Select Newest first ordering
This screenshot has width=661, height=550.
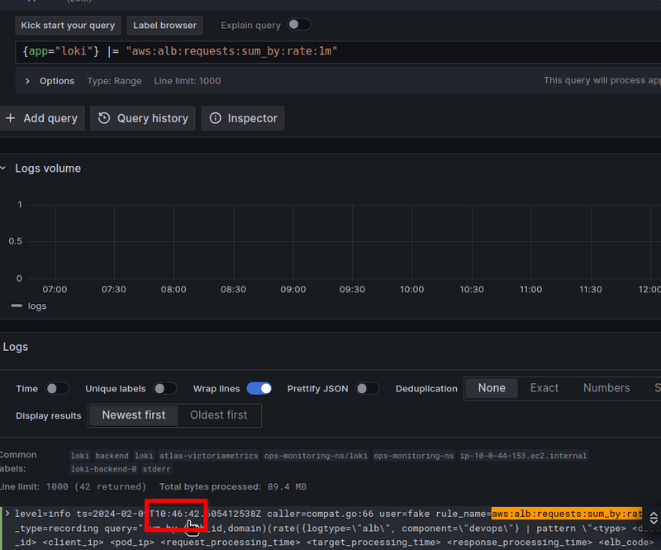click(x=133, y=415)
